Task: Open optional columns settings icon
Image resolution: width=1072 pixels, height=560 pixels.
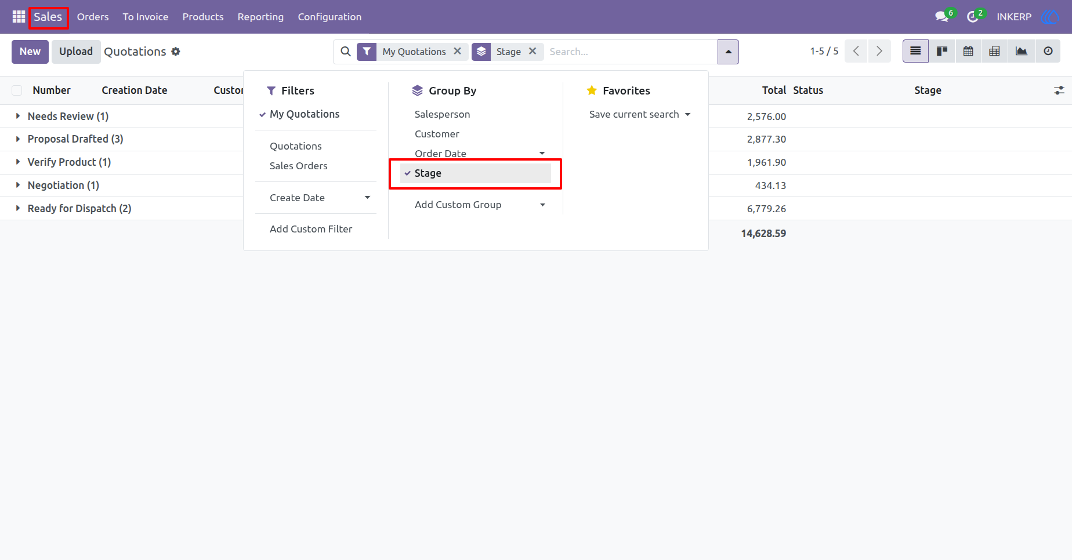Action: coord(1059,90)
